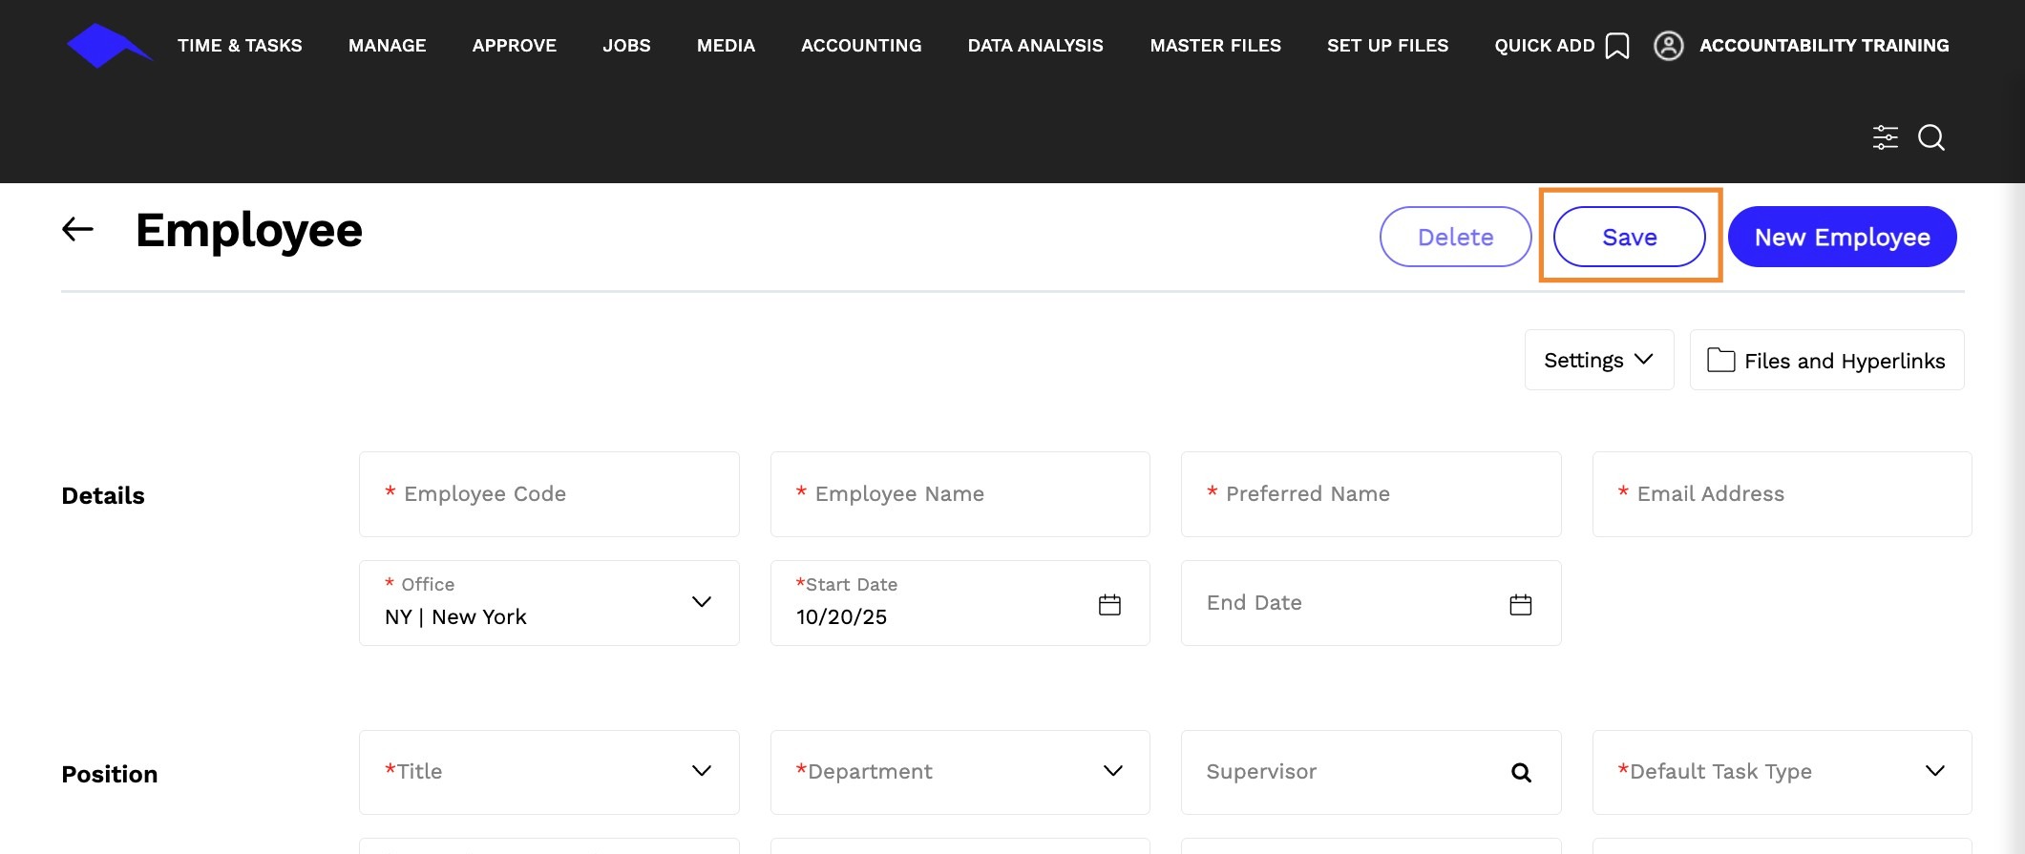Focus the Email Address field
This screenshot has width=2025, height=854.
point(1782,494)
